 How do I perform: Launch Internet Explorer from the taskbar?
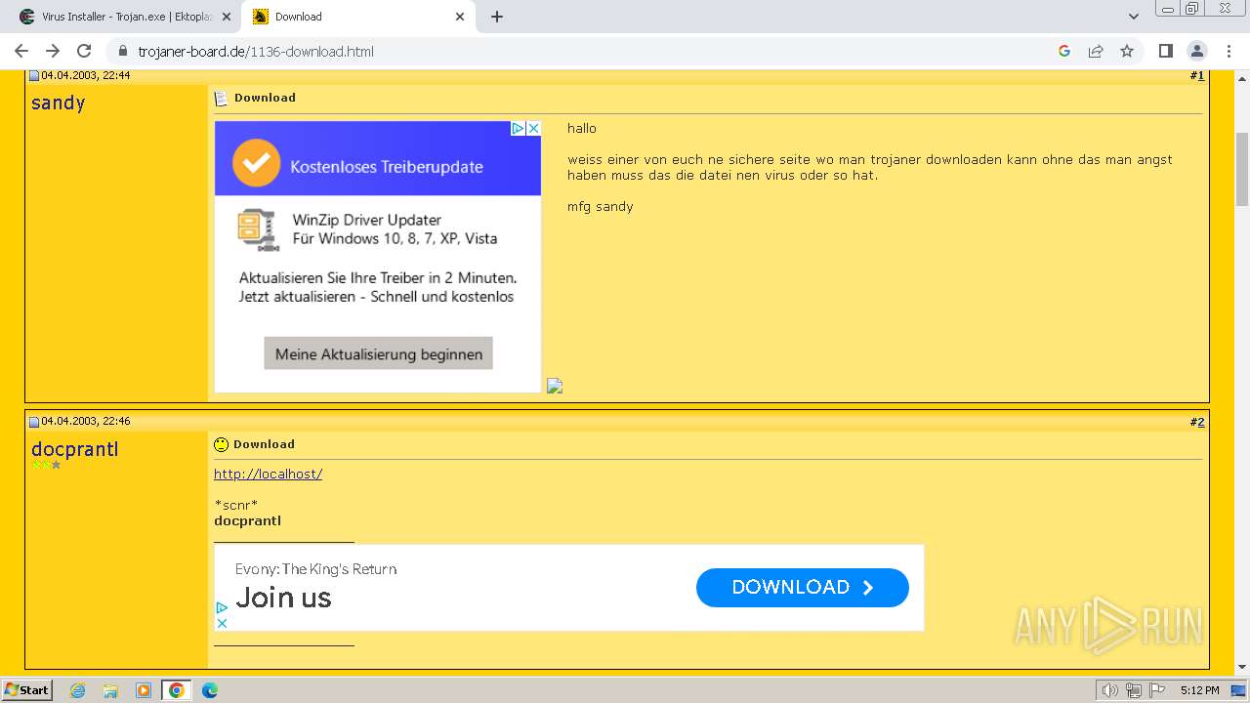coord(77,690)
